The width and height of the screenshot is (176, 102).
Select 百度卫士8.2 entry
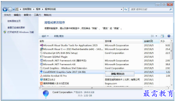(x=49, y=80)
